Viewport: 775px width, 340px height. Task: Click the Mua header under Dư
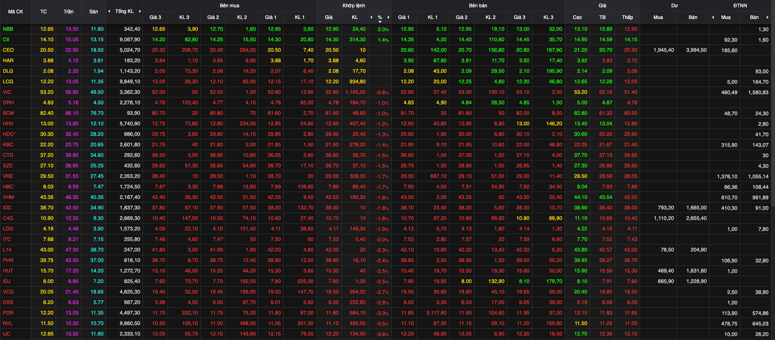tap(658, 17)
